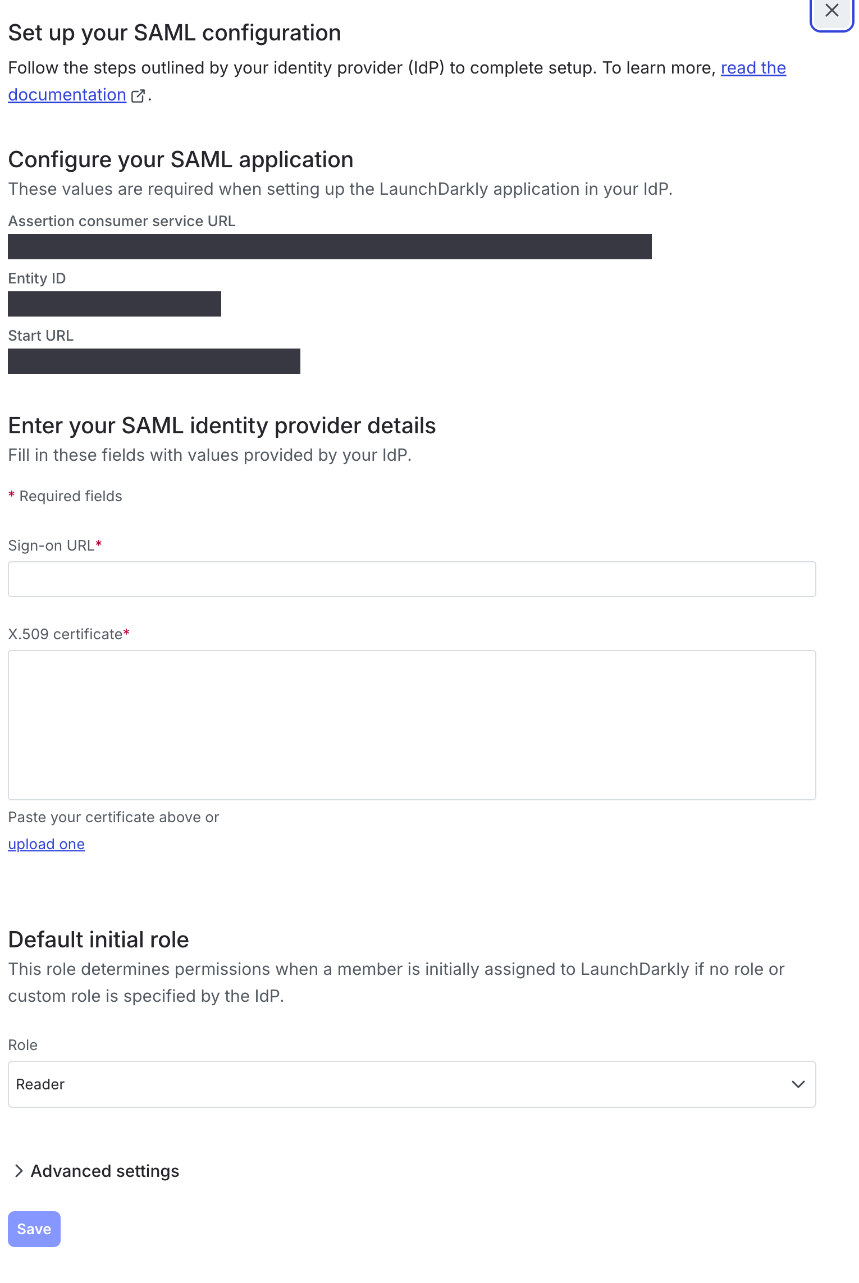
Task: Click upload one to attach a certificate
Action: [46, 844]
